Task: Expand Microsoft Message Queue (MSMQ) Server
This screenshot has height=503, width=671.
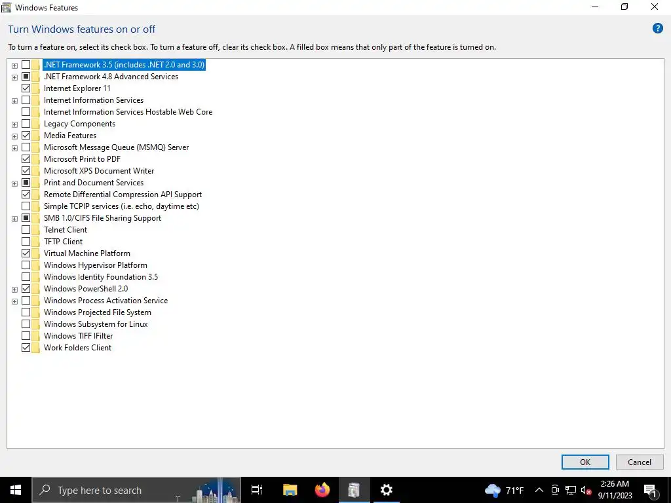Action: point(14,148)
